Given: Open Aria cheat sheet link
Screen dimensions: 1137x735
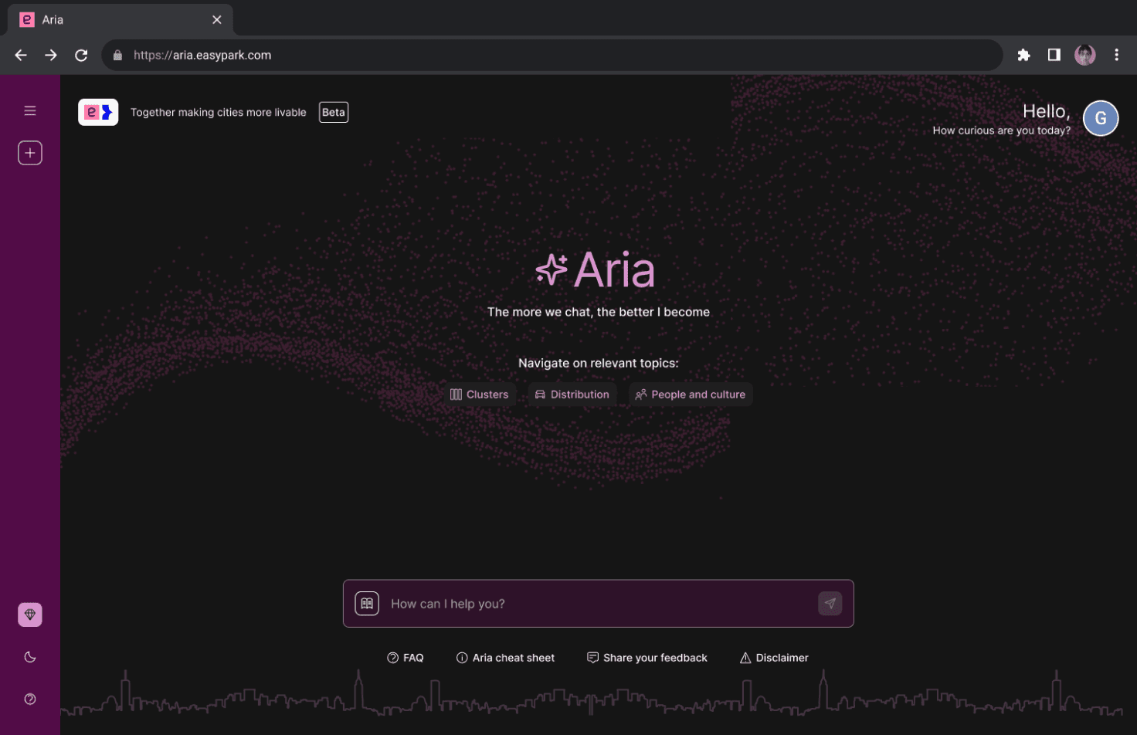Looking at the screenshot, I should [506, 658].
